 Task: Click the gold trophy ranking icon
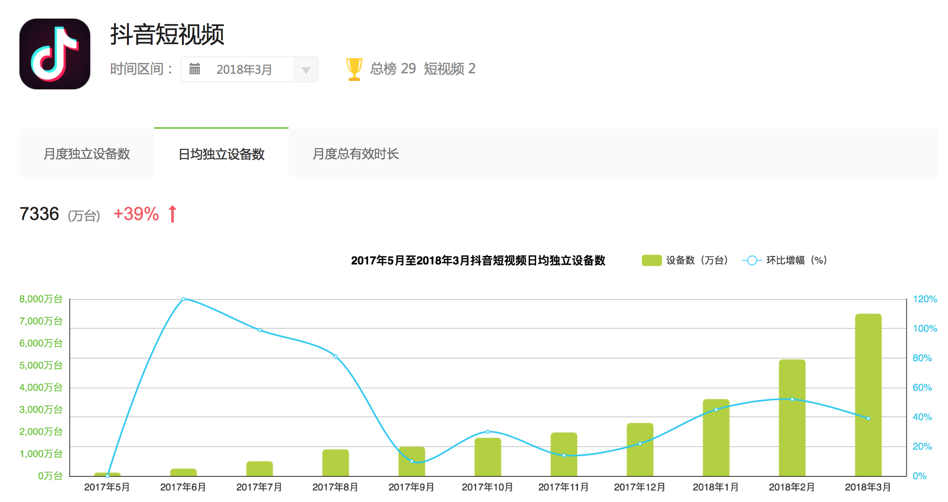click(x=354, y=69)
